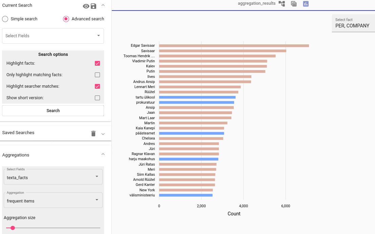Click the 'Ragnar Klavan' chart label

tap(143, 154)
